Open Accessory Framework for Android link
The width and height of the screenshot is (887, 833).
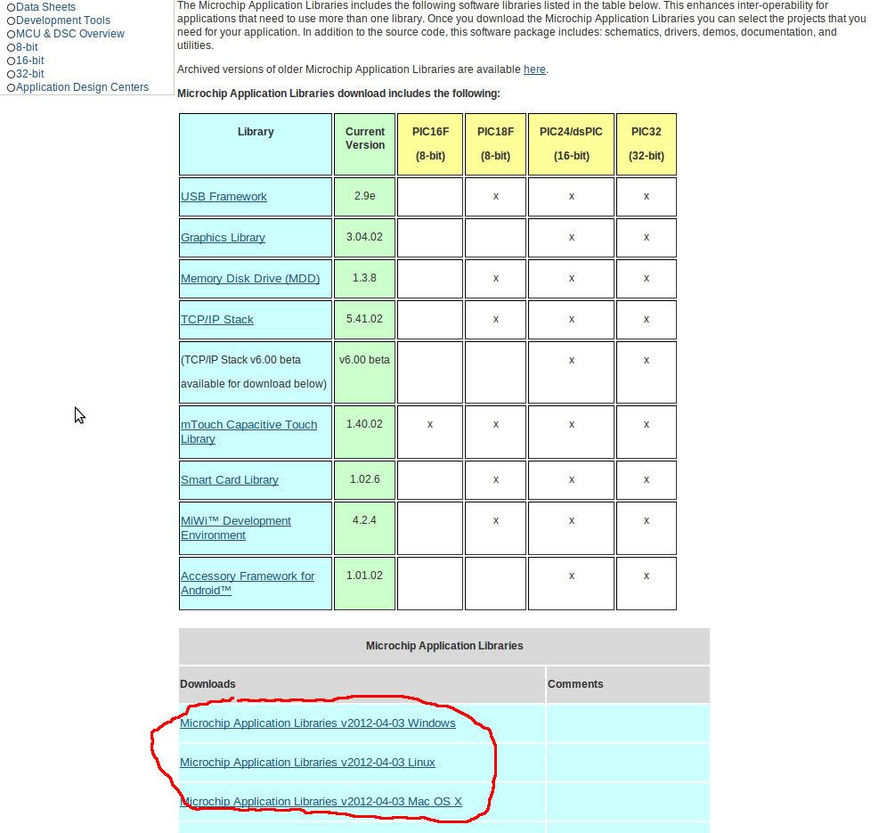tap(248, 583)
